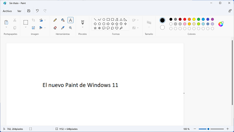The image size is (234, 132).
Task: Select the Triangle shape
Action: [x=121, y=19]
